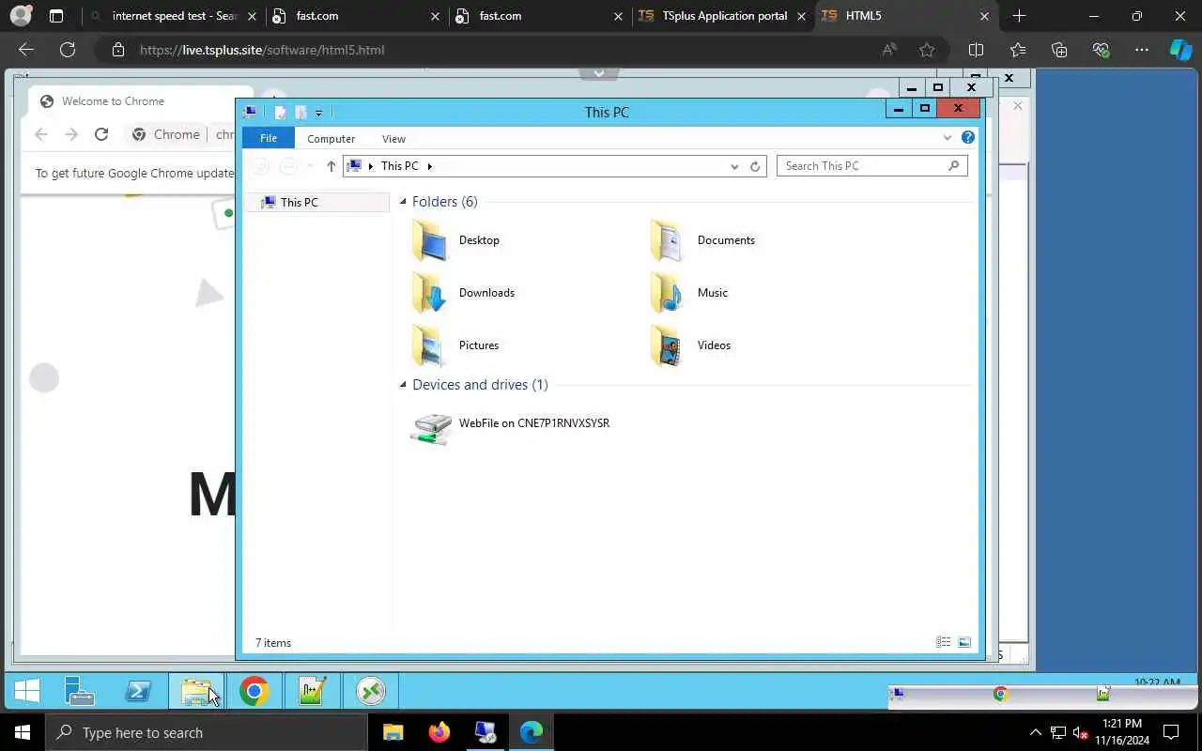1202x751 pixels.
Task: Click the green X app in remote taskbar
Action: pyautogui.click(x=370, y=692)
